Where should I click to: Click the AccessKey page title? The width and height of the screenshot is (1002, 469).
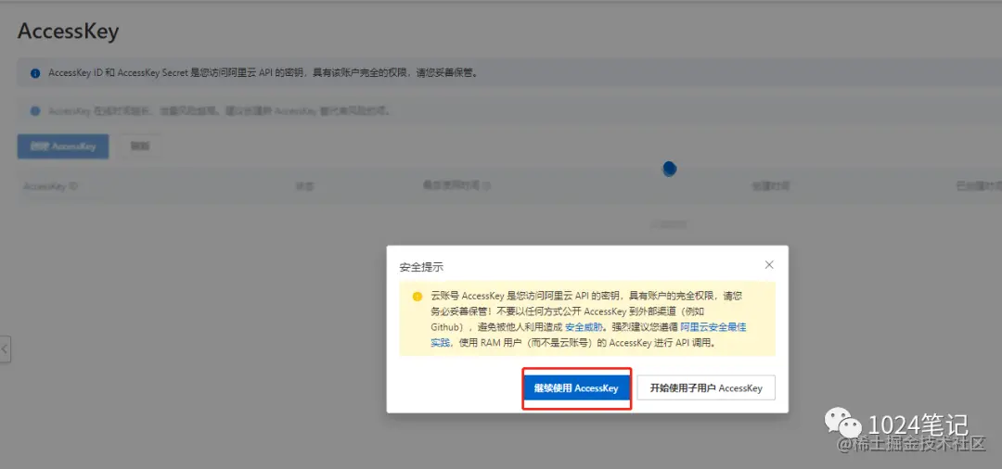coord(68,32)
